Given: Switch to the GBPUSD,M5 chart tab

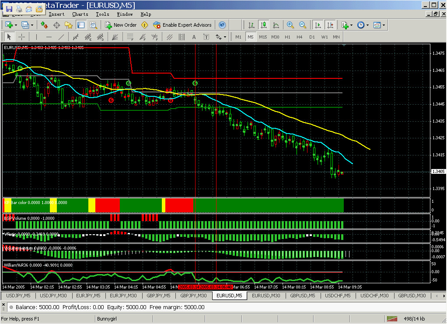Looking at the screenshot, I should pos(303,296).
